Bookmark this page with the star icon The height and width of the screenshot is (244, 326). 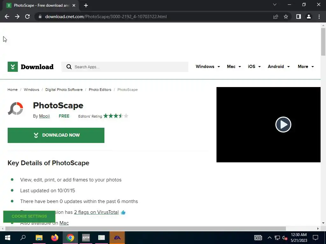click(286, 17)
